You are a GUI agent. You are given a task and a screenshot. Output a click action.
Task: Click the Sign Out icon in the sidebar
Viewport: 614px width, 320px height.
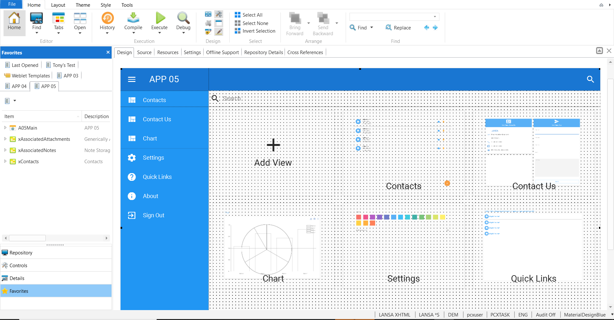tap(132, 215)
